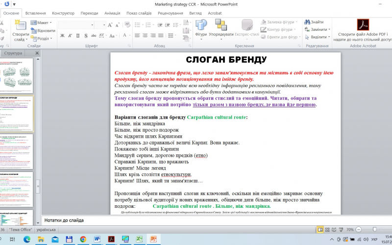Open columns layout dropdown

(172, 35)
